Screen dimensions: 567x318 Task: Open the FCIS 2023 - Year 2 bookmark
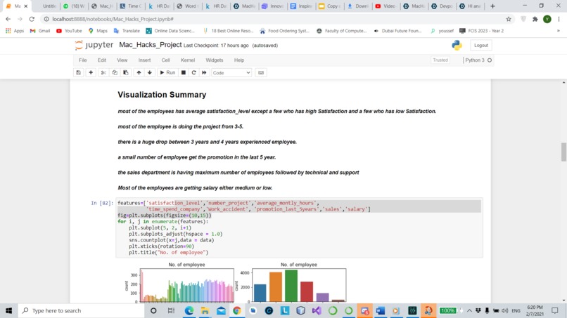481,31
